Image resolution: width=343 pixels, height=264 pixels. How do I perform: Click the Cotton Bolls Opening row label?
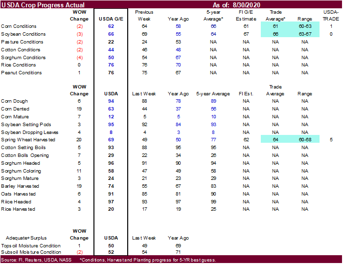(x=24, y=155)
